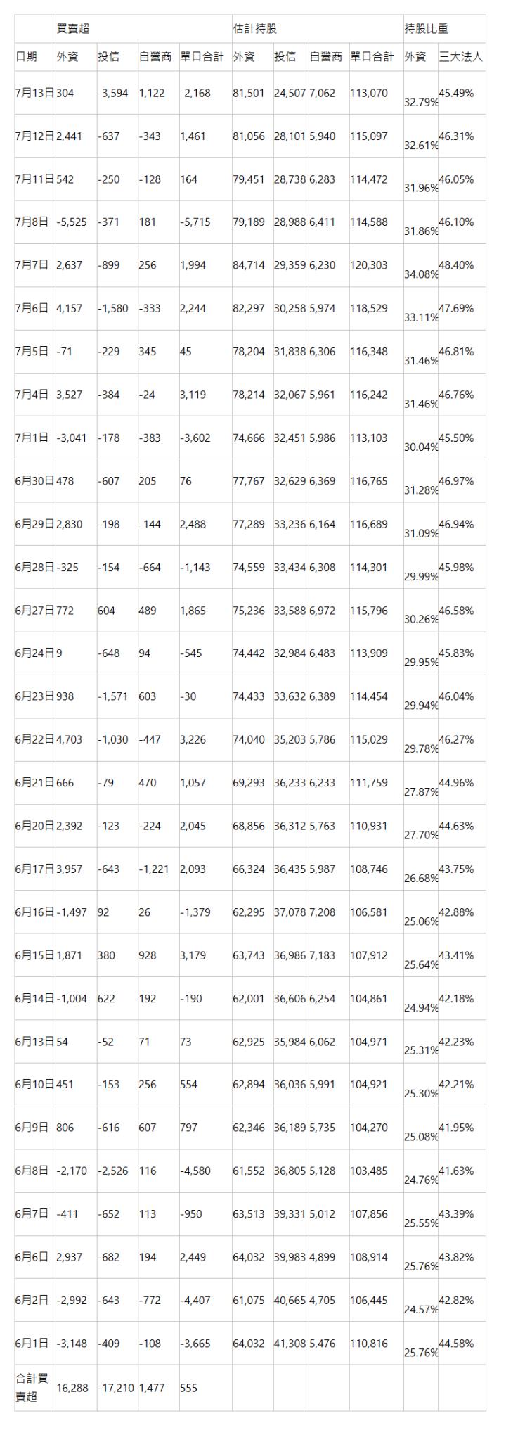Click the total foreign value 16,288
Image resolution: width=506 pixels, height=1435 pixels.
pos(72,1389)
